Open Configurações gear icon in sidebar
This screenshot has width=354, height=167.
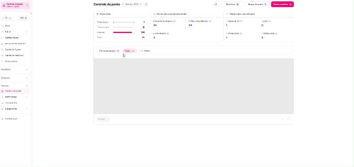pos(3,119)
